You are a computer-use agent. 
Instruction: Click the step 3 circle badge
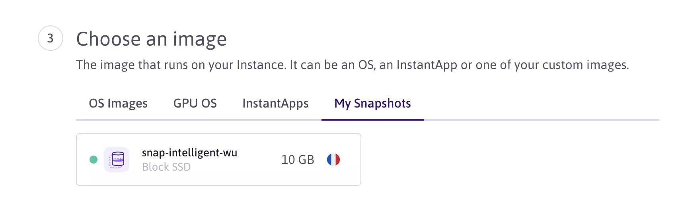[x=50, y=38]
